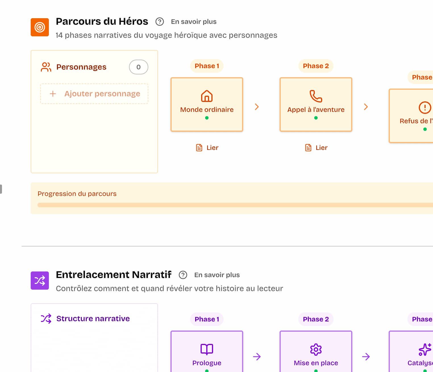The height and width of the screenshot is (372, 433).
Task: Click the arrow after Appel à l'aventure
Action: 366,107
